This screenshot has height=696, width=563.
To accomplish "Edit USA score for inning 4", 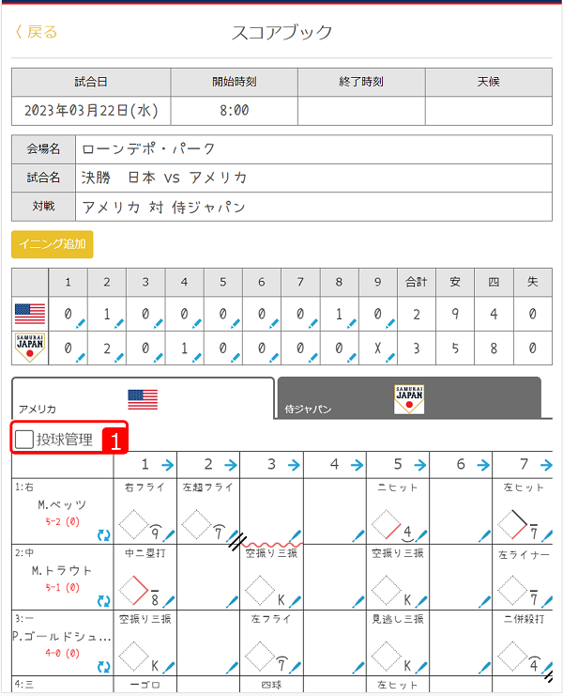I will click(x=197, y=324).
